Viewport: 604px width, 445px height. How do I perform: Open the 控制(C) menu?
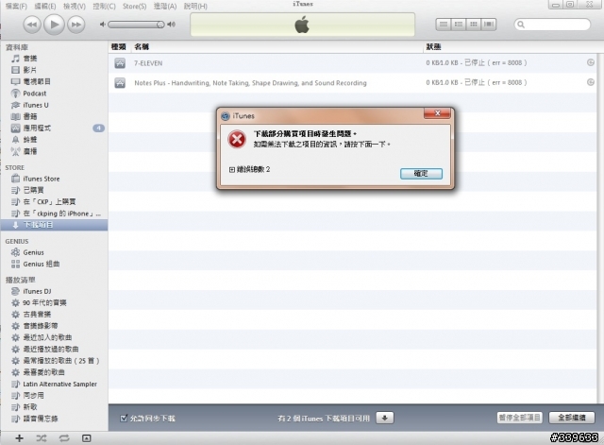coord(104,7)
